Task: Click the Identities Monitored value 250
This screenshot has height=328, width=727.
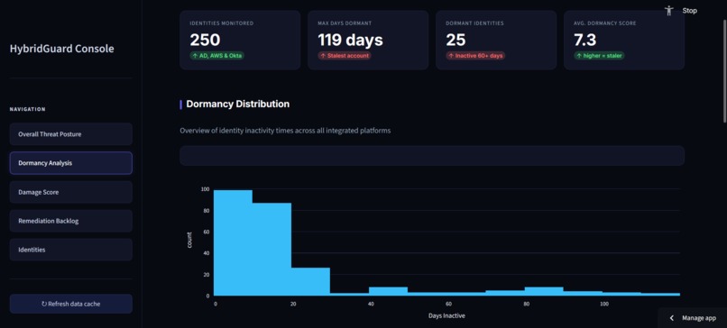Action: pyautogui.click(x=204, y=40)
